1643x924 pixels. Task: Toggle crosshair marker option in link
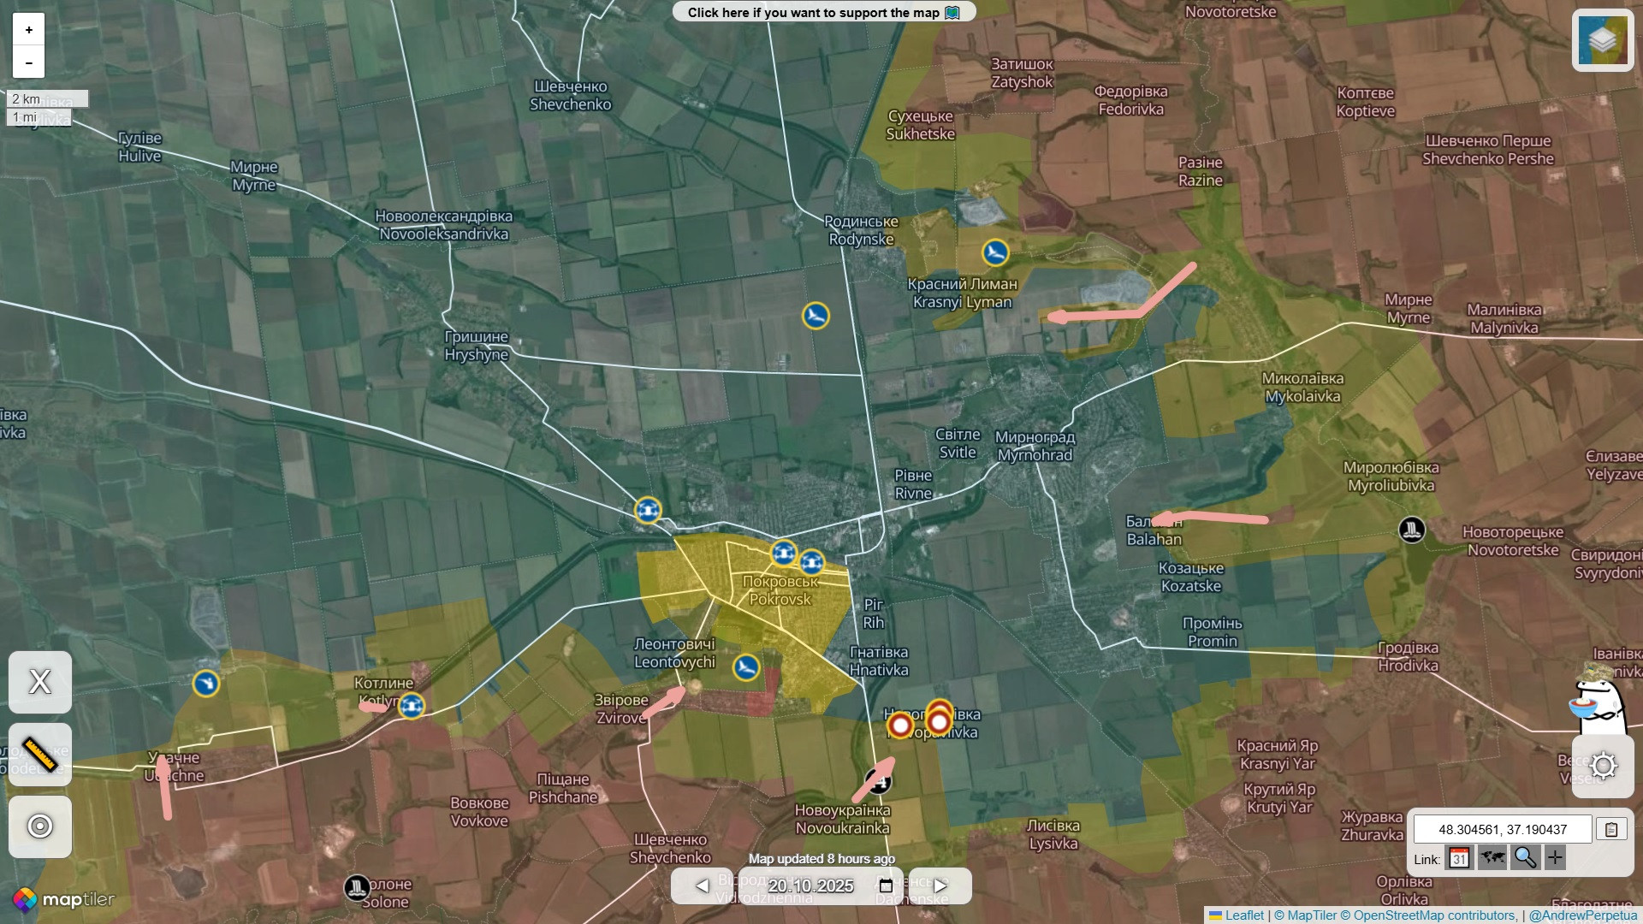(x=1555, y=858)
